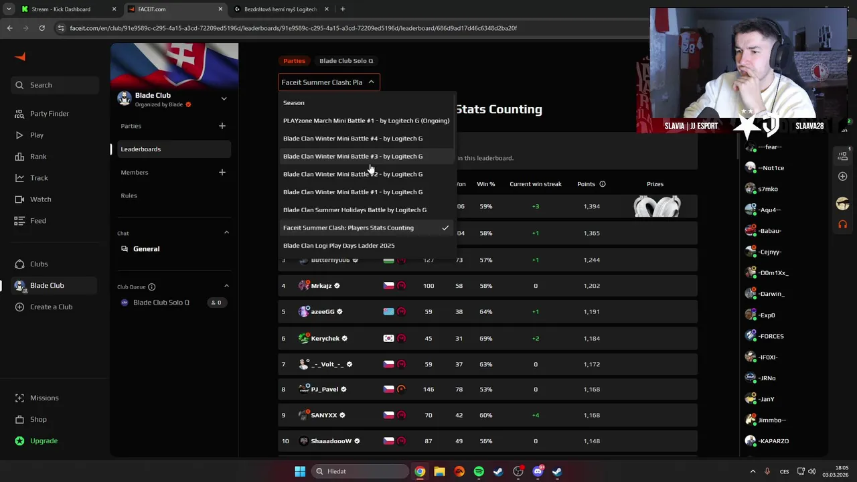Open Mrkajz player profile
857x482 pixels.
click(x=321, y=286)
